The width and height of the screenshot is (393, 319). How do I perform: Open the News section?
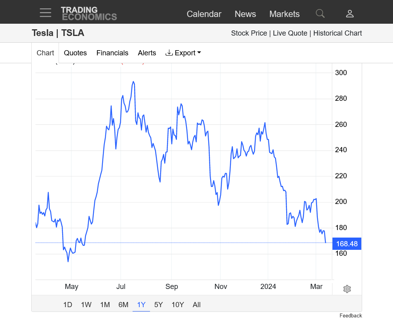tap(245, 14)
